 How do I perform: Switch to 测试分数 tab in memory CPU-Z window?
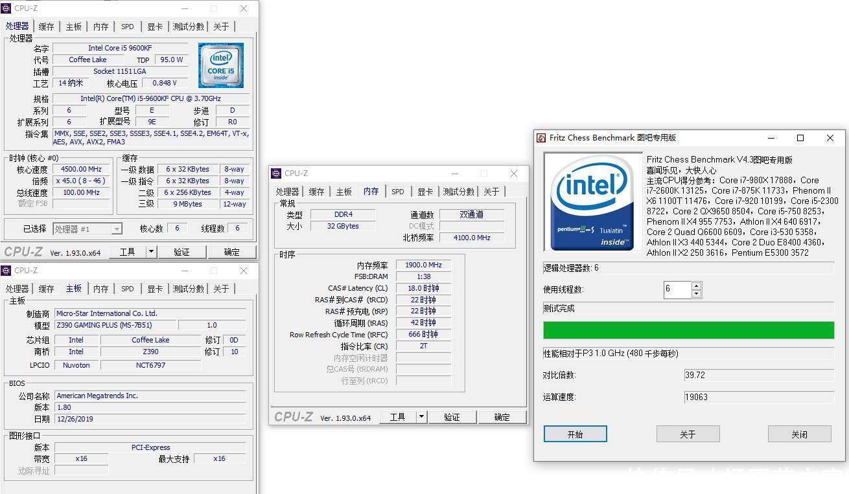pyautogui.click(x=459, y=192)
